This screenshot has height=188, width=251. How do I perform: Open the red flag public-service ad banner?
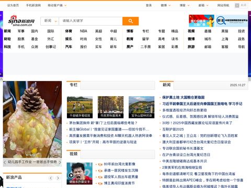tap(201, 21)
